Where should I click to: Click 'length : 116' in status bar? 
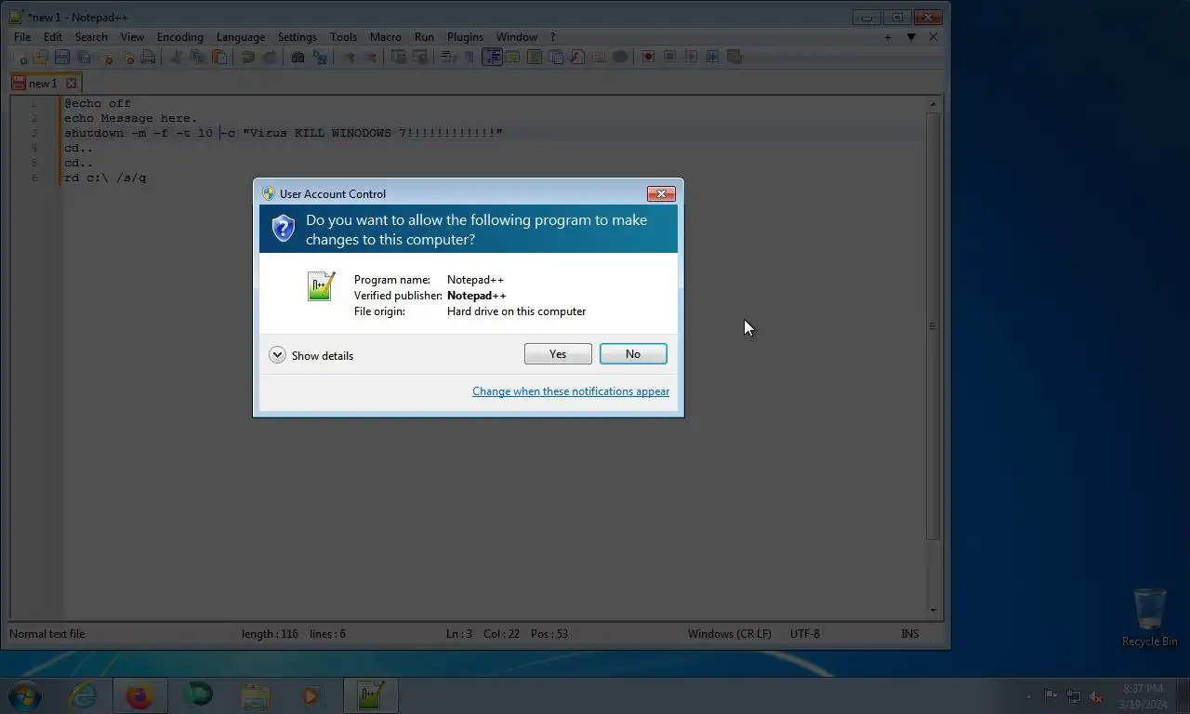(x=270, y=634)
